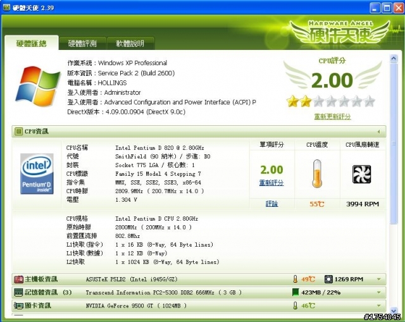Image resolution: width=405 pixels, height=322 pixels.
Task: Maximize the Hardware Angel window
Action: point(387,8)
